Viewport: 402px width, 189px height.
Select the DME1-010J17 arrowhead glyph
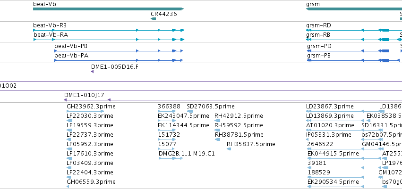pos(65,100)
